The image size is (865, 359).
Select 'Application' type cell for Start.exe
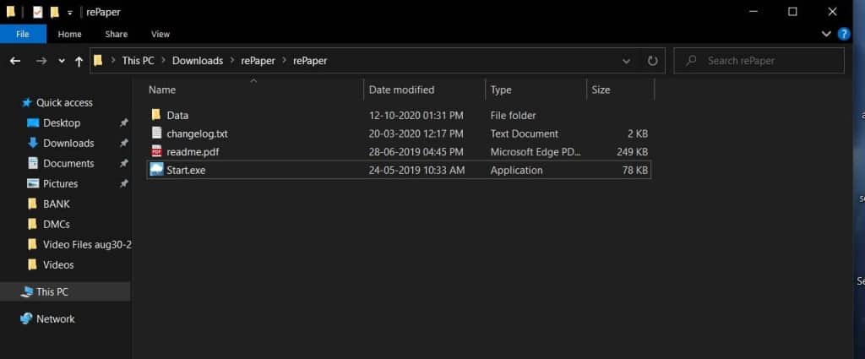(516, 171)
